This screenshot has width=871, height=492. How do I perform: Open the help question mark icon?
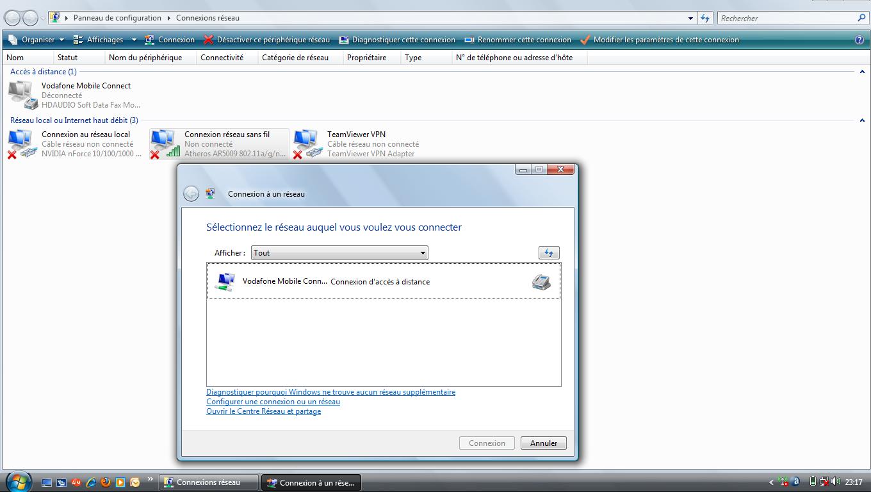[859, 40]
